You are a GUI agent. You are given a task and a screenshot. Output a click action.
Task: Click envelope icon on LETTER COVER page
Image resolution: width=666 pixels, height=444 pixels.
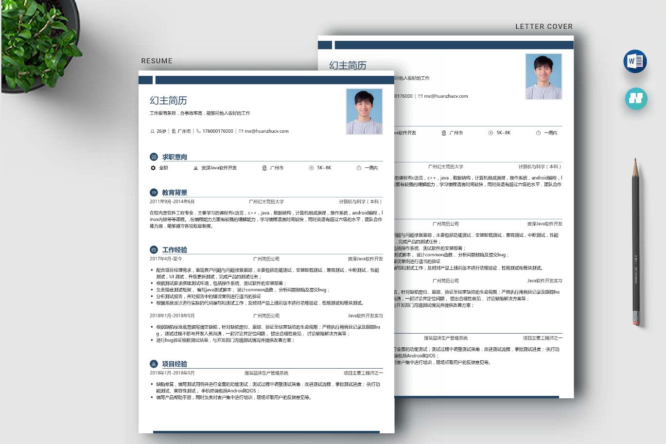421,96
